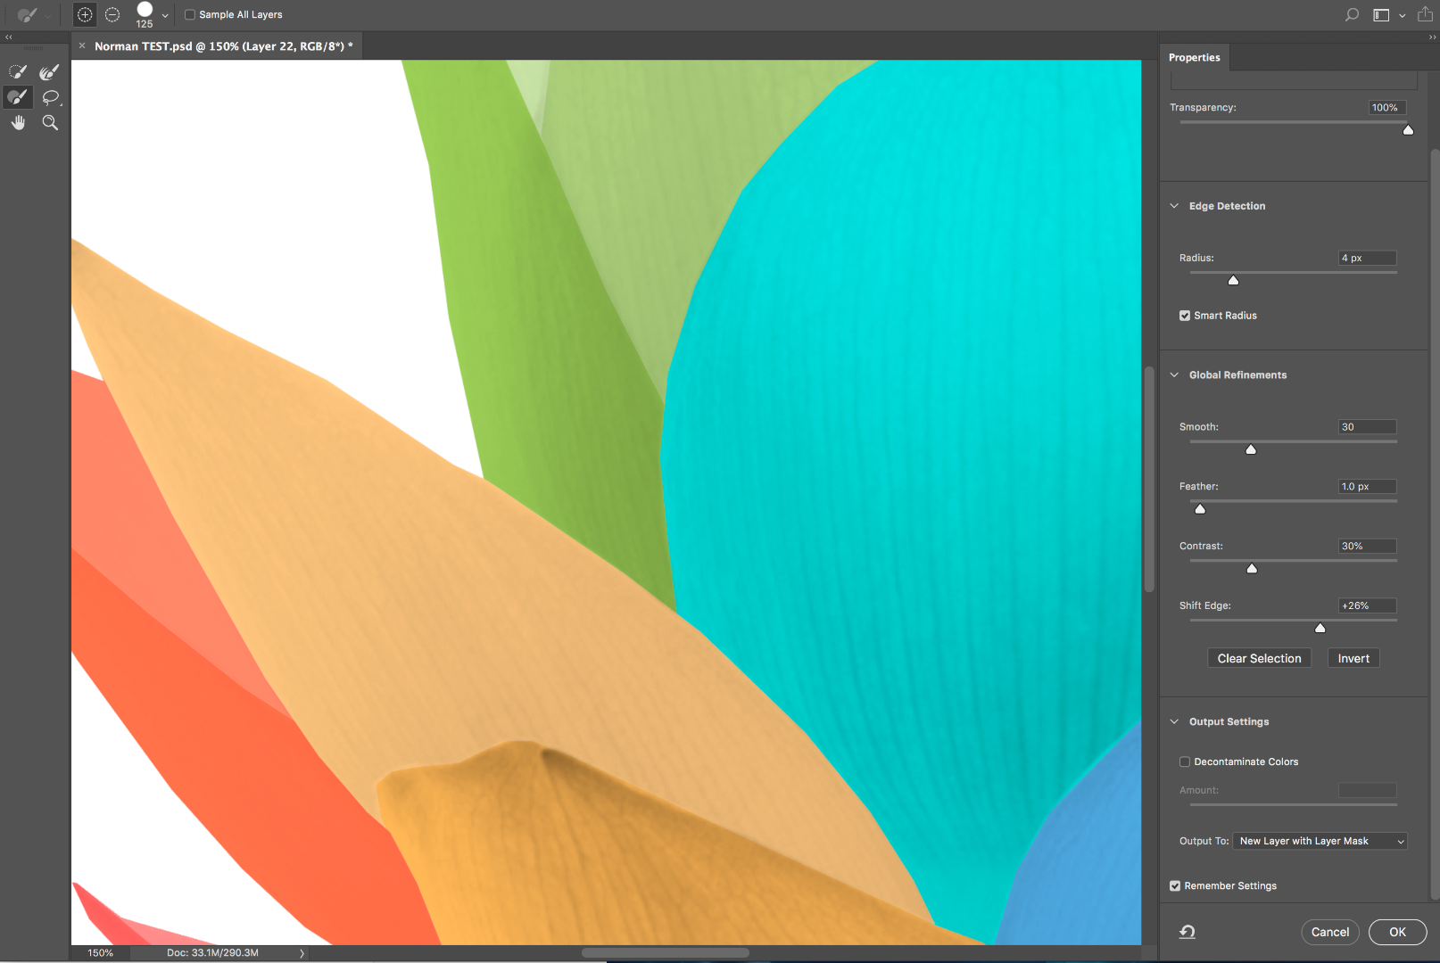This screenshot has height=963, width=1440.
Task: Click the 150% zoom level field
Action: pyautogui.click(x=100, y=953)
